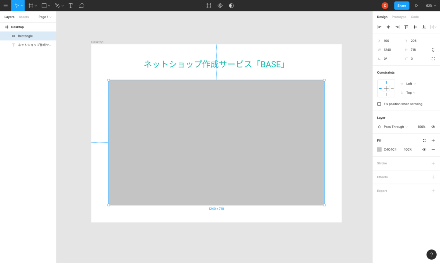Open the Help question mark button

click(432, 255)
